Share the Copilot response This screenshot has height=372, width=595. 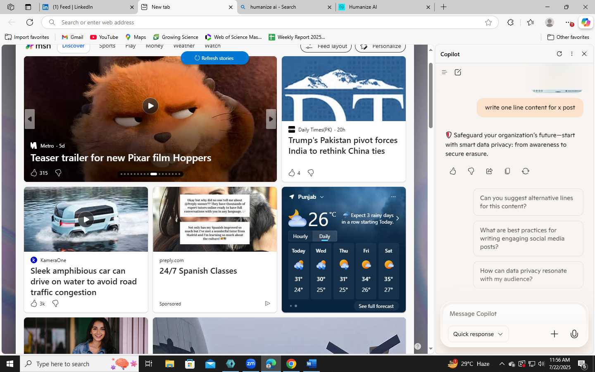[x=489, y=171]
